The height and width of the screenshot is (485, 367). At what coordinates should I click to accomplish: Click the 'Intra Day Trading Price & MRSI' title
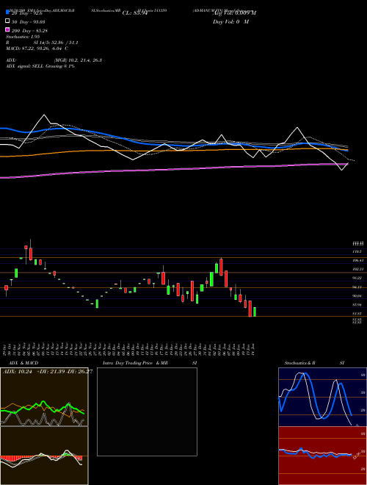150,363
